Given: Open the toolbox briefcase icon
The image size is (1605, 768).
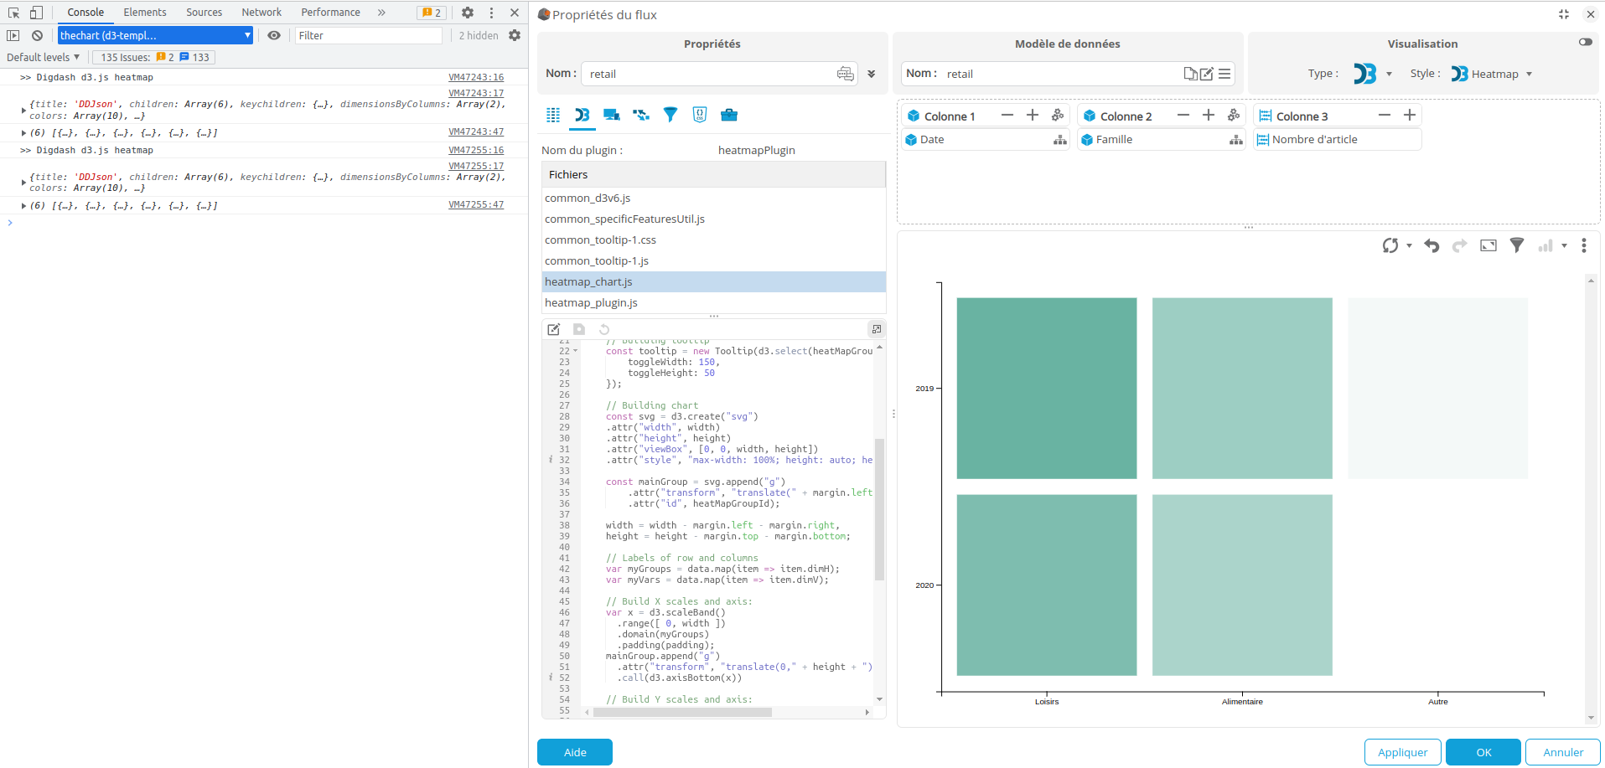Looking at the screenshot, I should 729,115.
